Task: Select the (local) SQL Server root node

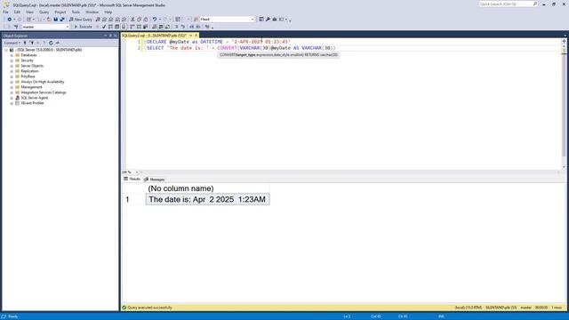Action: (49, 50)
